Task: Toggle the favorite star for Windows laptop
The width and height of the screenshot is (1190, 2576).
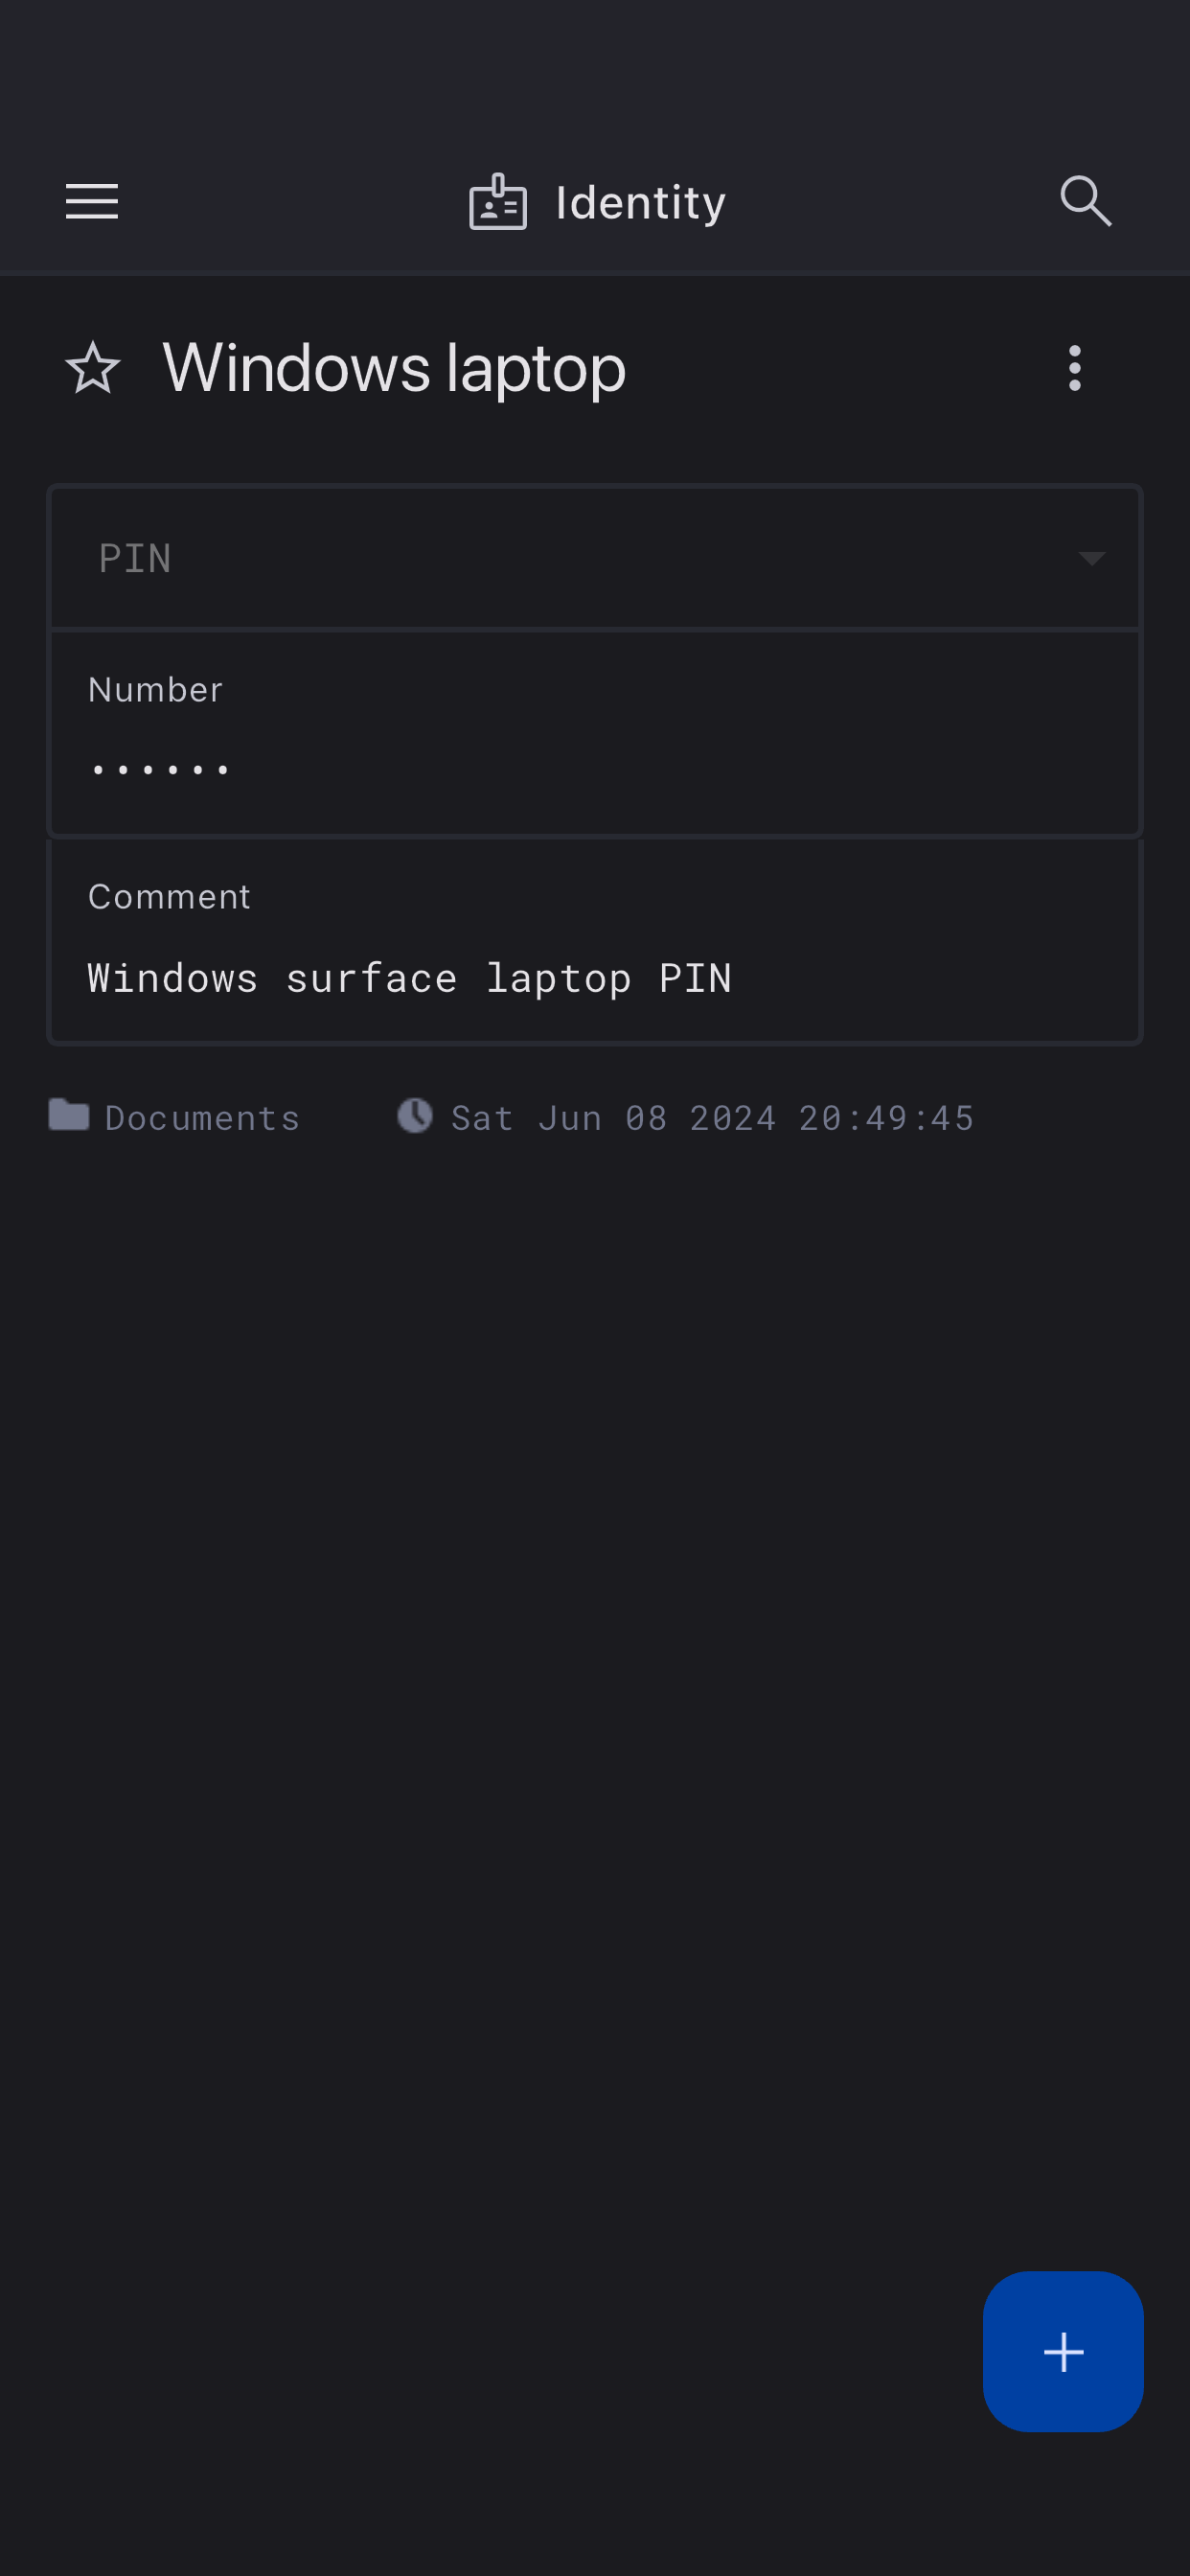Action: pyautogui.click(x=93, y=368)
